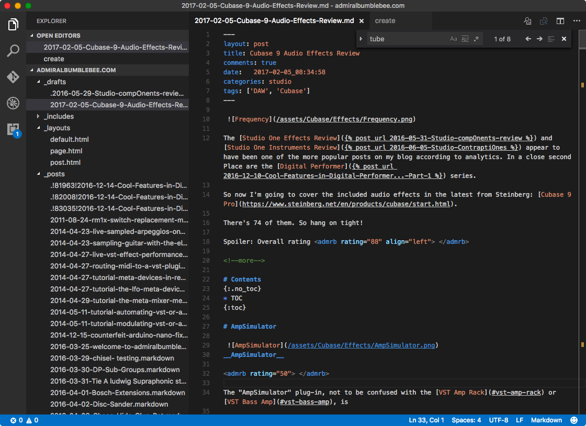The image size is (586, 426).
Task: Split the editor into two panes
Action: tap(560, 20)
